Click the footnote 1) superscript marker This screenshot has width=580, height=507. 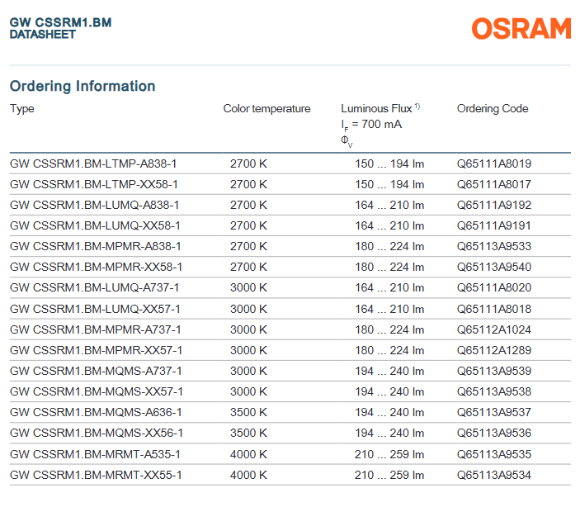417,107
